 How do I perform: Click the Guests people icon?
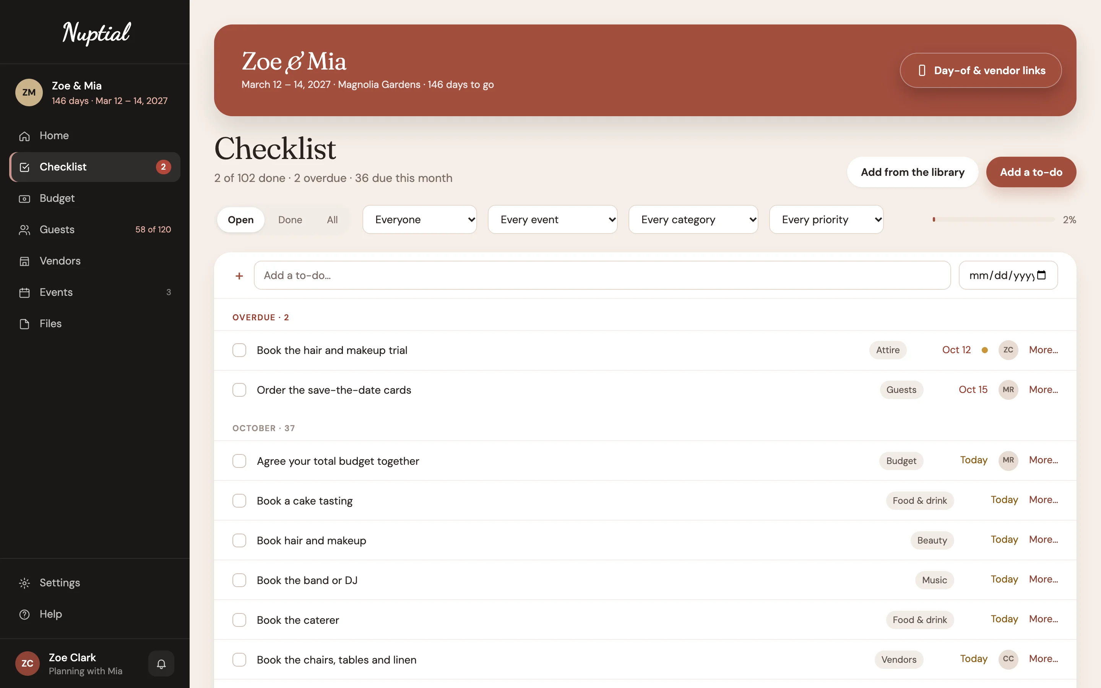click(x=24, y=230)
